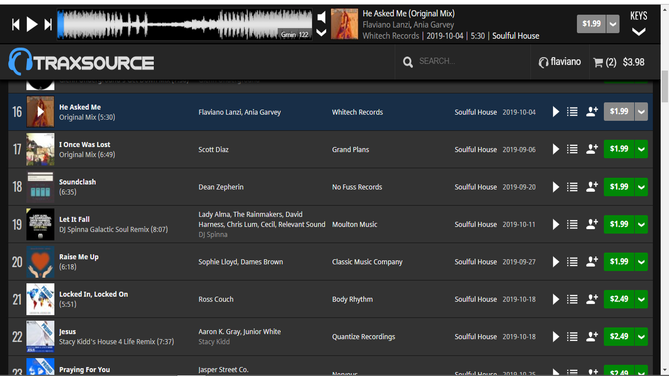Image resolution: width=669 pixels, height=376 pixels.
Task: Follow Sophie Lloyd person-plus icon
Action: coord(592,261)
